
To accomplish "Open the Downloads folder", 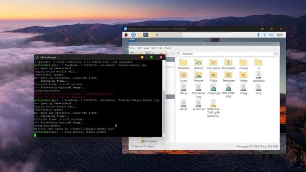I will (229, 64).
